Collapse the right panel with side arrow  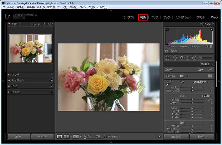(x=219, y=81)
